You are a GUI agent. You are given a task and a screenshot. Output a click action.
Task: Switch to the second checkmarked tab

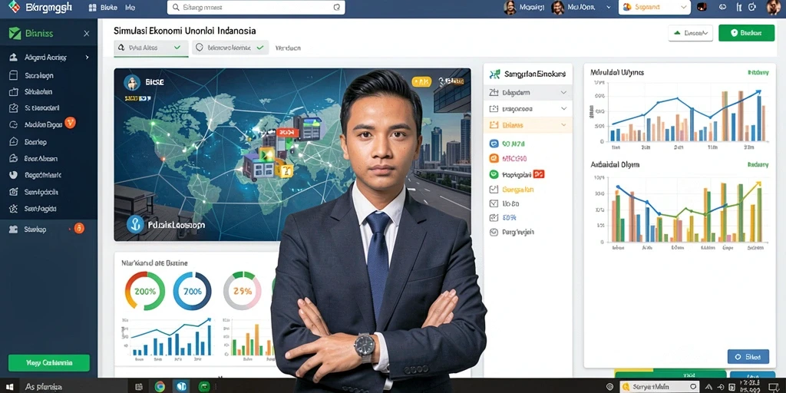tap(230, 48)
